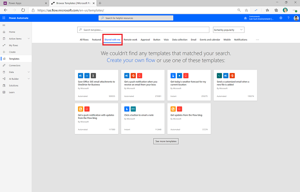Select the All flows tab
The height and width of the screenshot is (192, 300).
[x=84, y=40]
